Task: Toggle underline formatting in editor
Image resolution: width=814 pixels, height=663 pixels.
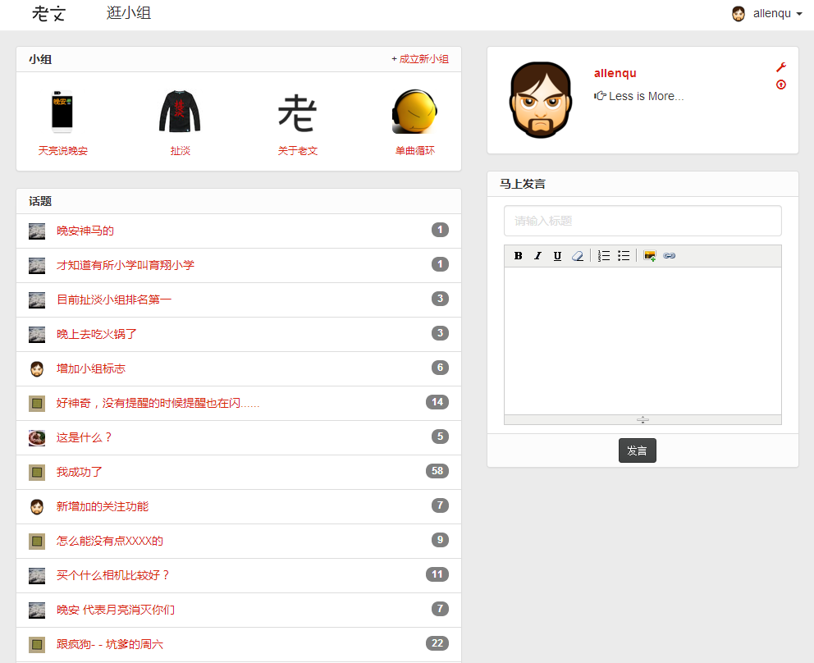Action: point(557,256)
